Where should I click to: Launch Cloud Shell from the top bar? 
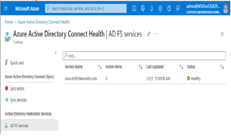(134, 8)
